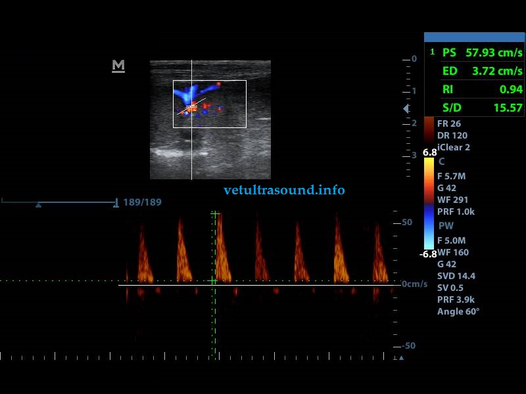The height and width of the screenshot is (394, 526).
Task: Click the grayscale map bar beside FR 26
Action: click(429, 131)
